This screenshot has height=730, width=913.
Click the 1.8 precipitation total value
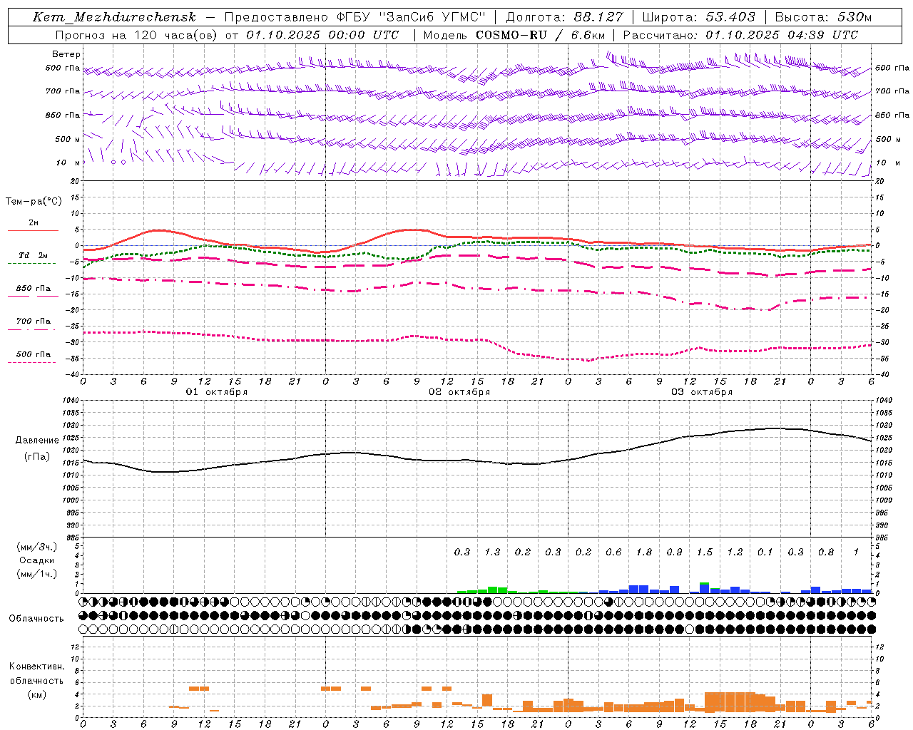pos(644,552)
